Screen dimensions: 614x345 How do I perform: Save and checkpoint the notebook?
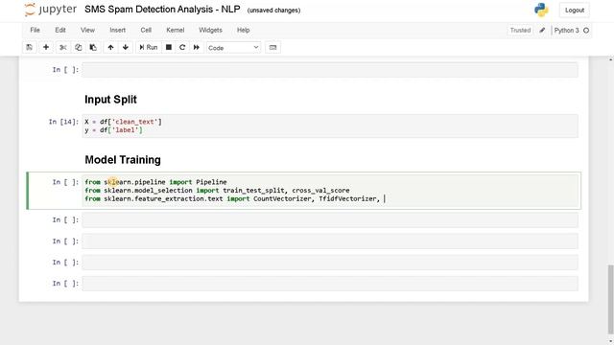click(30, 47)
